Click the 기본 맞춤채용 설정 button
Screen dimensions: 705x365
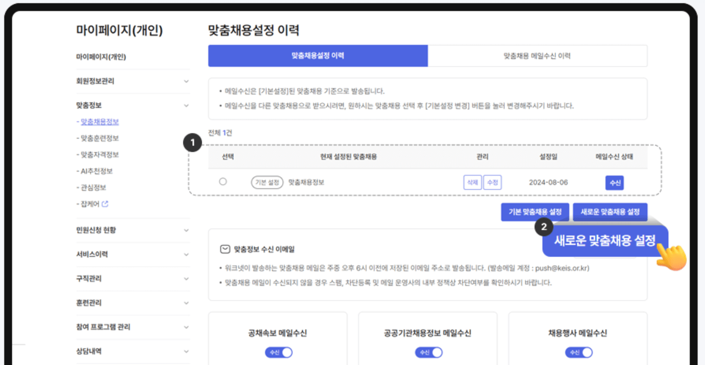[x=534, y=212]
